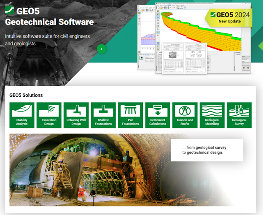Image resolution: width=263 pixels, height=215 pixels.
Task: Open the Geological Modelling tile
Action: [212, 115]
